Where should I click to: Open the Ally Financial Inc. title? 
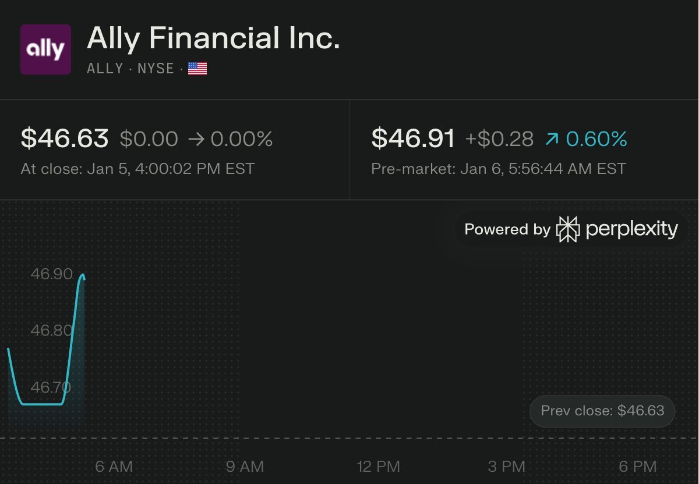213,39
